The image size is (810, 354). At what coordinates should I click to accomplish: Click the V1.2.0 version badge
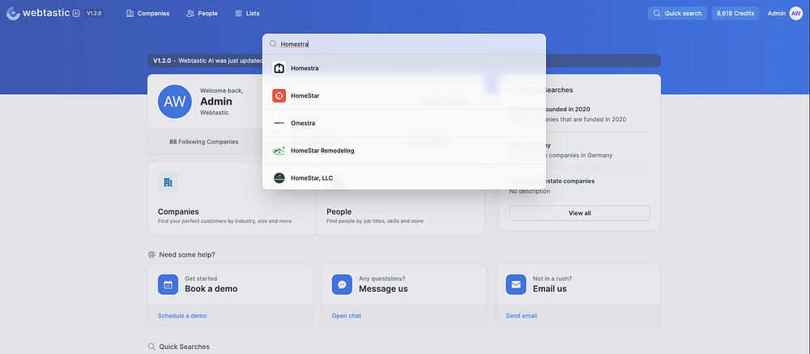pyautogui.click(x=94, y=14)
